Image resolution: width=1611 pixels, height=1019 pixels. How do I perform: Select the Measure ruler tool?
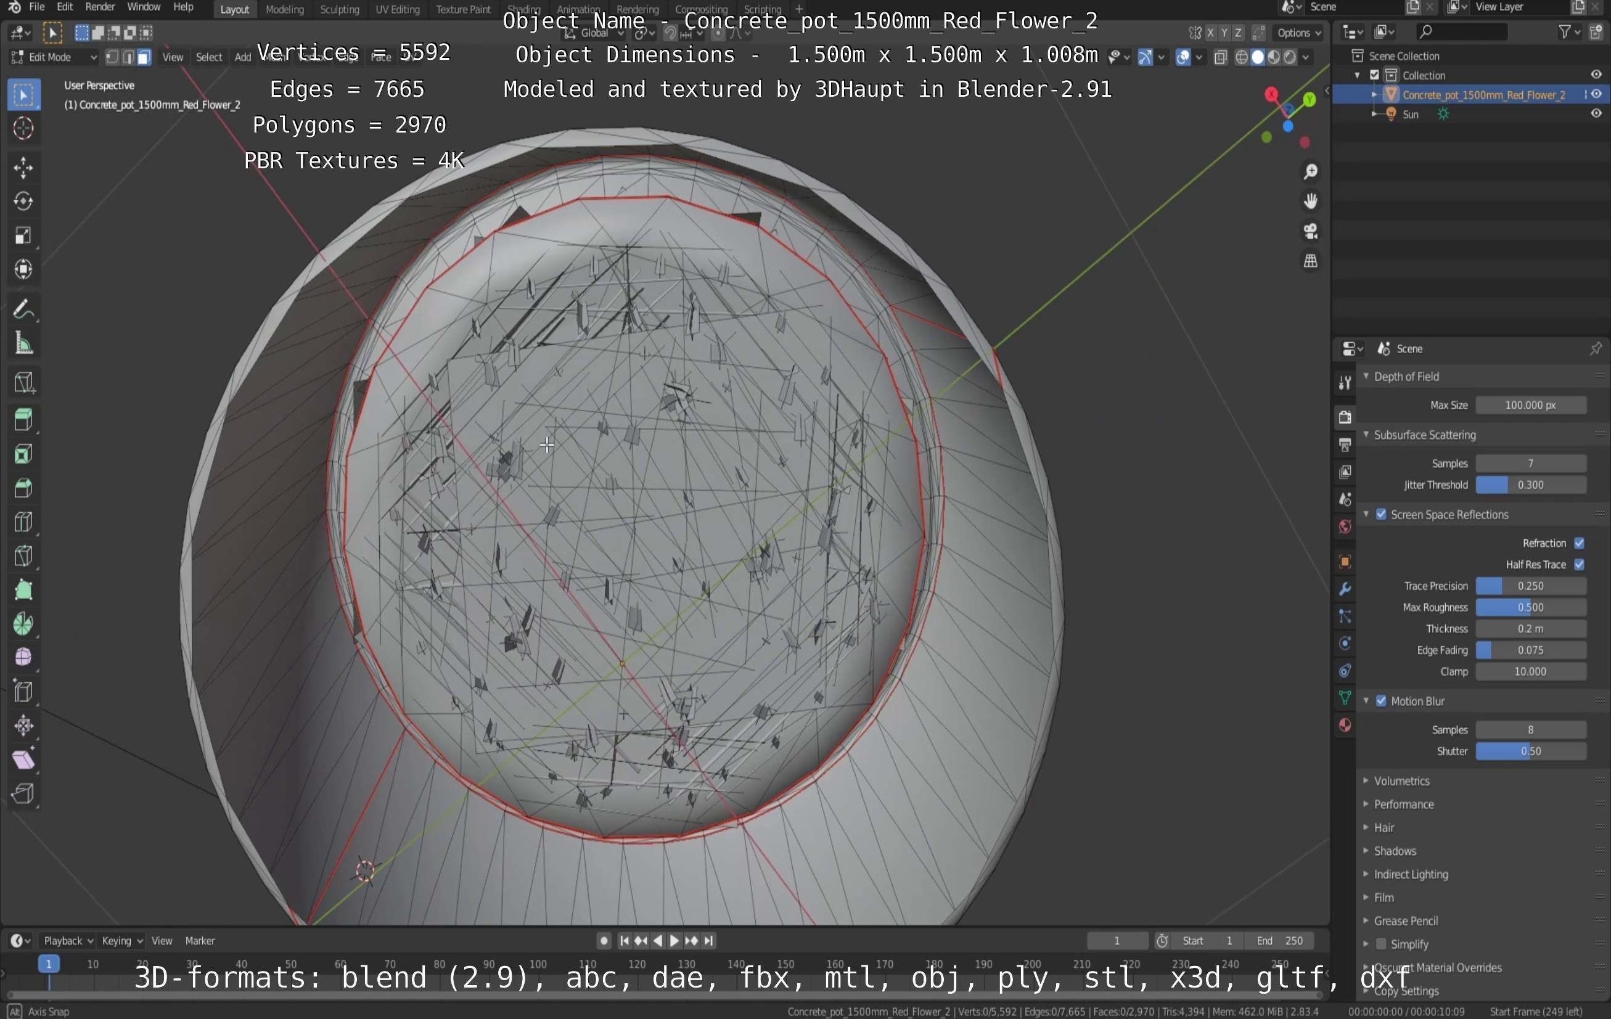[x=23, y=343]
